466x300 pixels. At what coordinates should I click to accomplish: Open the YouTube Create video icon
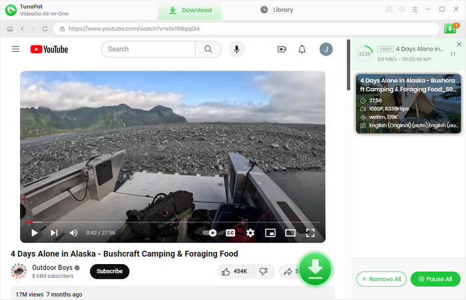click(282, 49)
